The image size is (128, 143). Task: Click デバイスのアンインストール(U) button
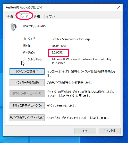27,118
